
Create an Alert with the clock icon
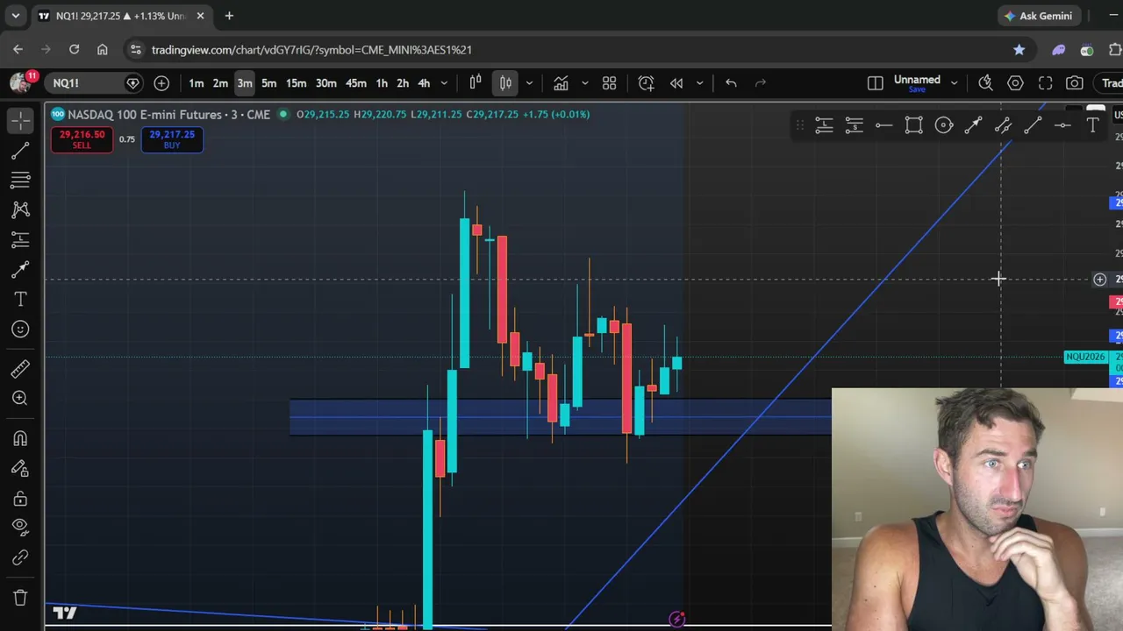pos(646,83)
